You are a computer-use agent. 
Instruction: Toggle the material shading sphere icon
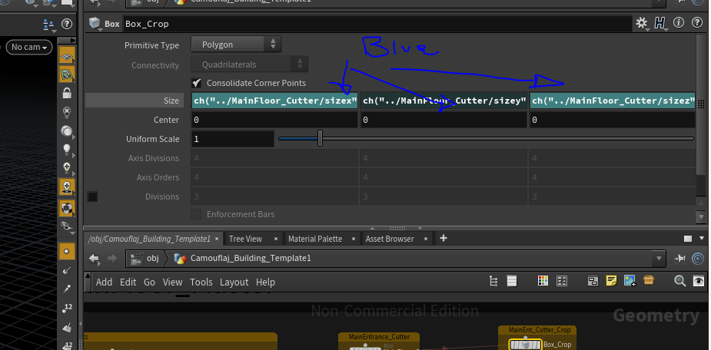[67, 208]
